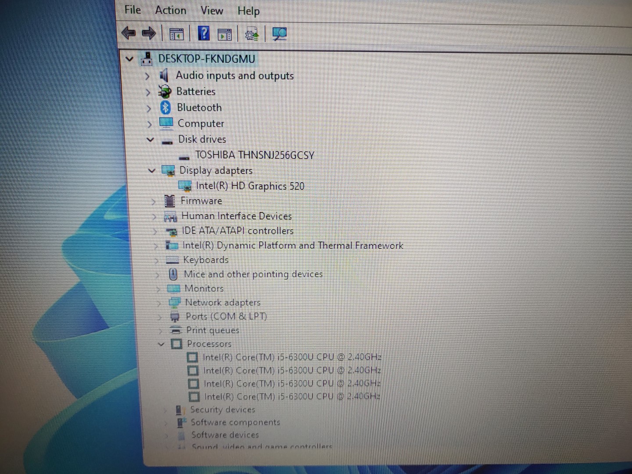632x474 pixels.
Task: Select the Keyboards label
Action: 206,260
